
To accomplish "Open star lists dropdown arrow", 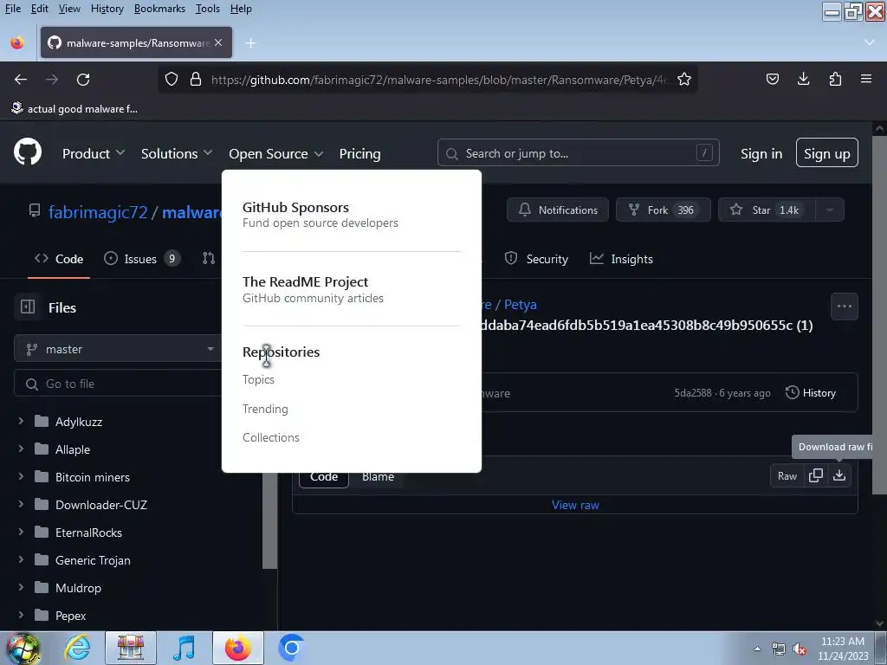I will [830, 210].
